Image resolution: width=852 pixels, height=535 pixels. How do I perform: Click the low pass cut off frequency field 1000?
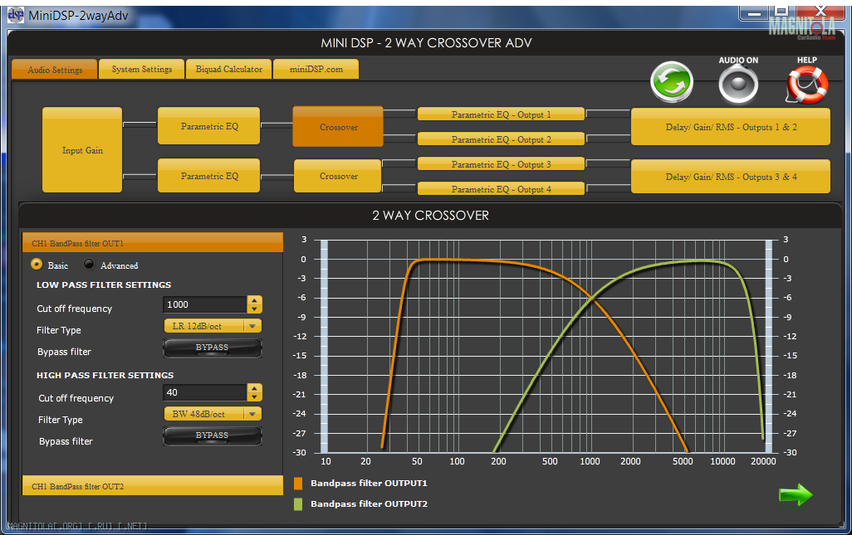click(x=205, y=304)
